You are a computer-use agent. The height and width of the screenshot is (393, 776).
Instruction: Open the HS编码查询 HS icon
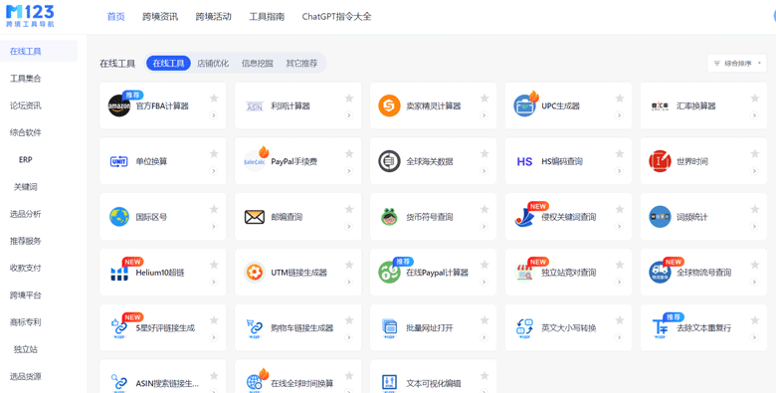[524, 161]
